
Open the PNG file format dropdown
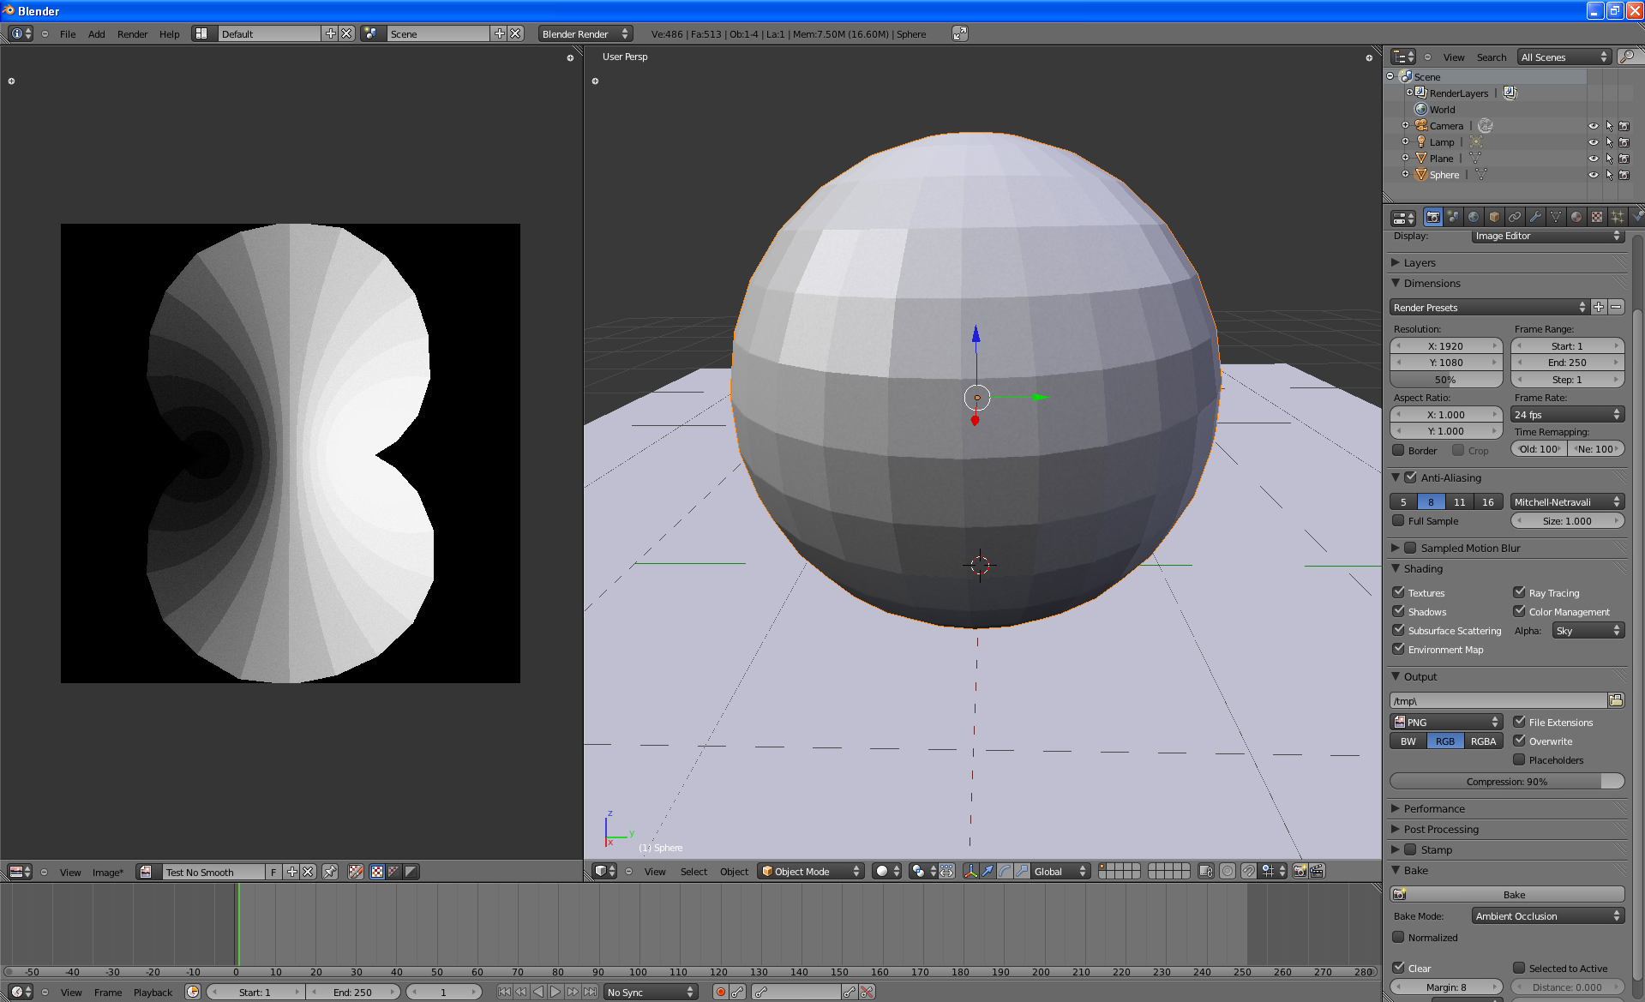click(1446, 722)
